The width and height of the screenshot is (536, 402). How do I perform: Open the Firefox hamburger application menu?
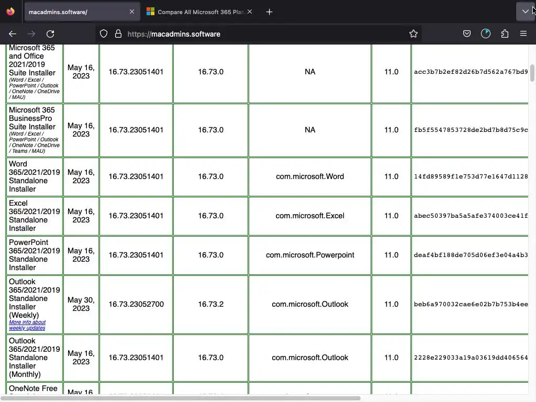(x=523, y=33)
